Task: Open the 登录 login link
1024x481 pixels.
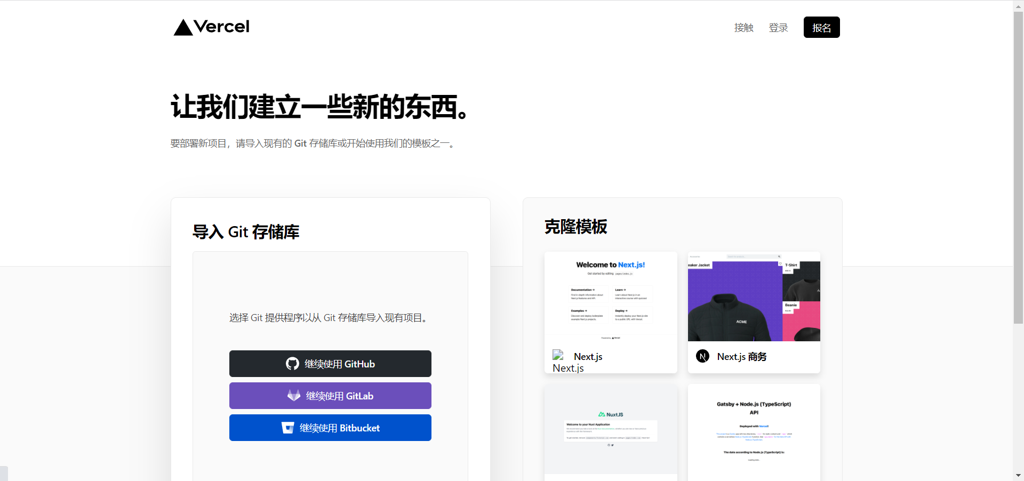Action: [778, 28]
